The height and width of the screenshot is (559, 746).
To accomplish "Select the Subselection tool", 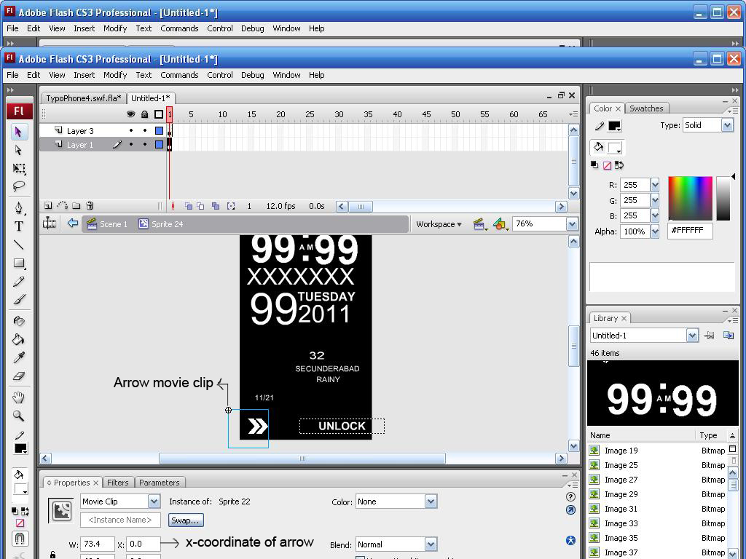I will click(19, 150).
